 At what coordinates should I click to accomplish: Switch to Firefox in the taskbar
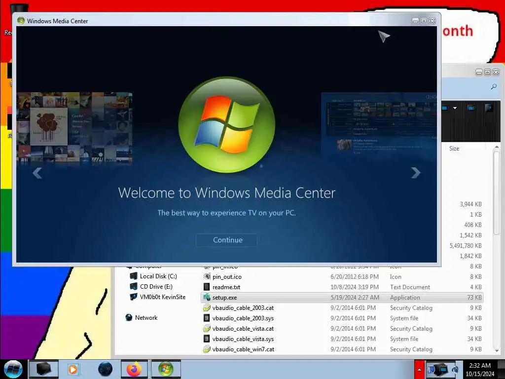pos(134,369)
